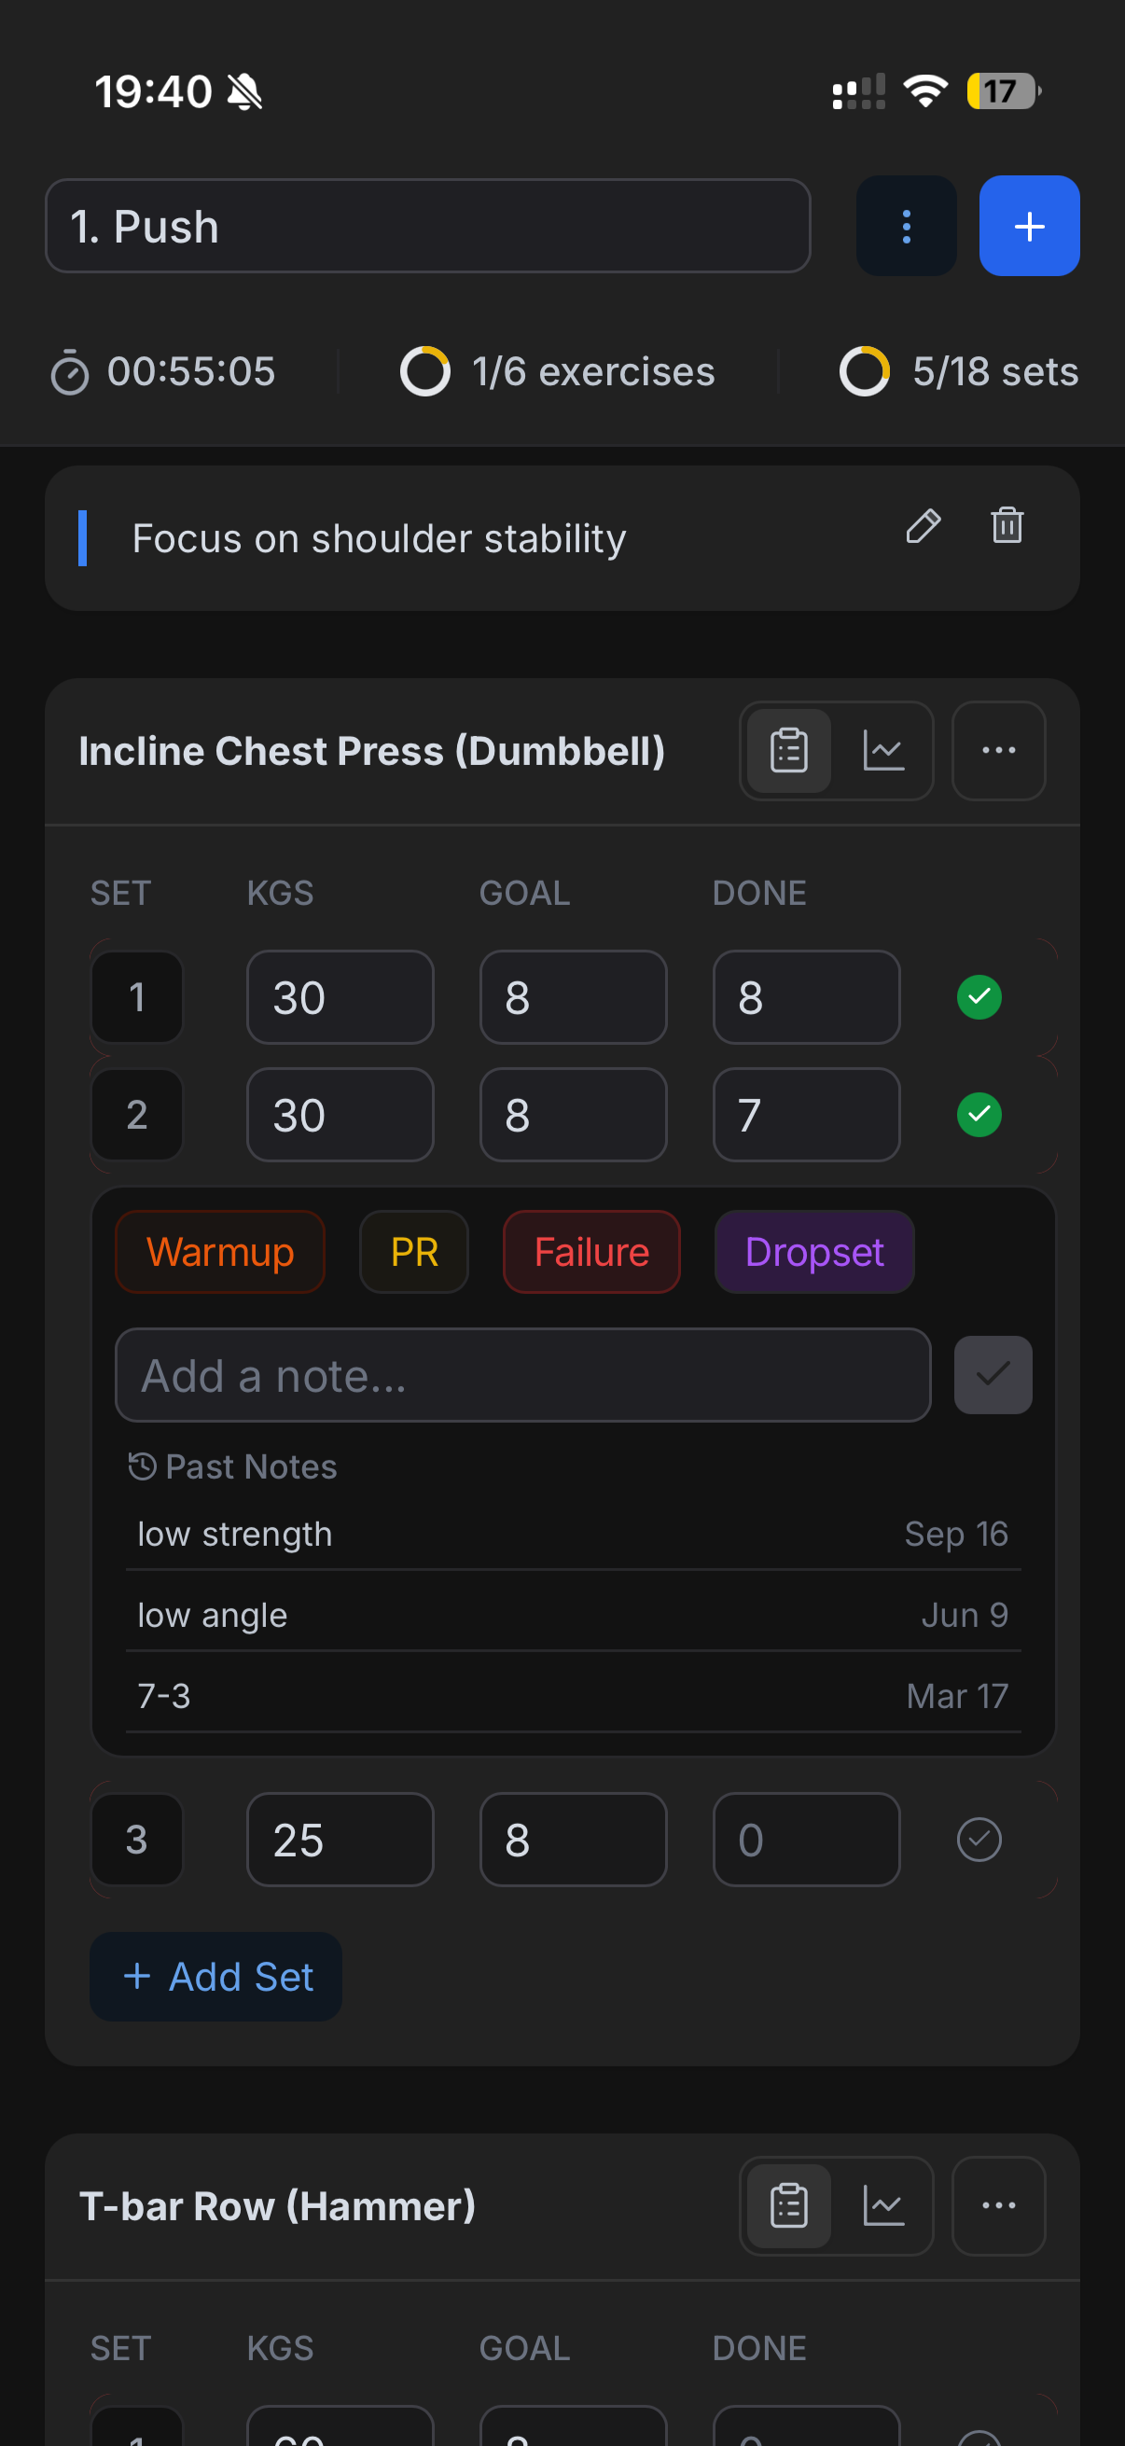Viewport: 1125px width, 2446px height.
Task: Open sets log view for T-bar Row
Action: [789, 2205]
